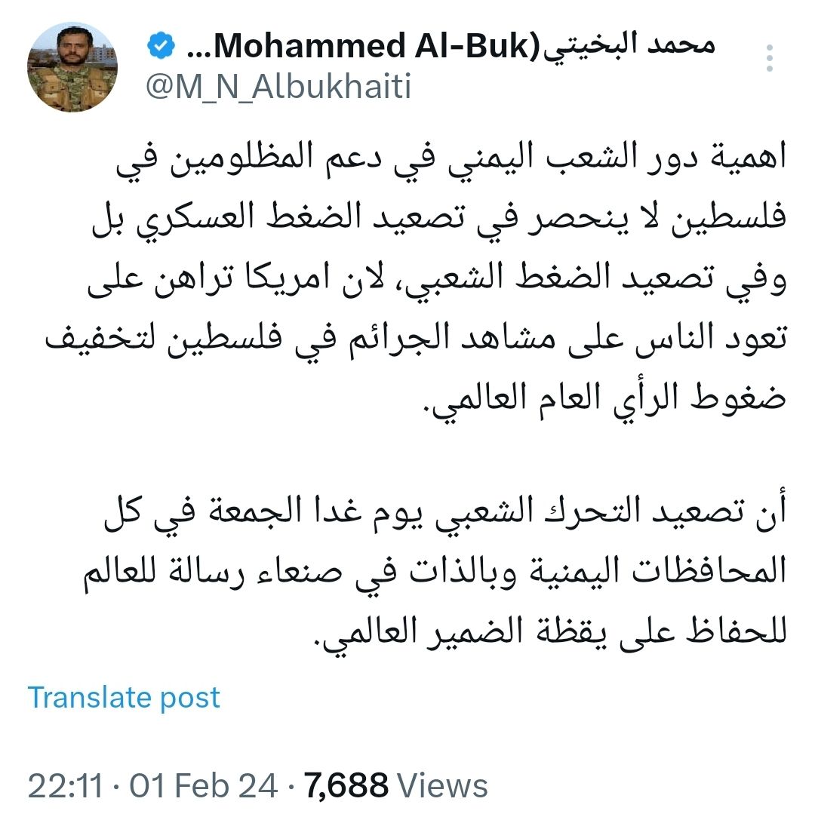Click the blue verified badge icon
Screen dimensions: 815x820
[160, 48]
